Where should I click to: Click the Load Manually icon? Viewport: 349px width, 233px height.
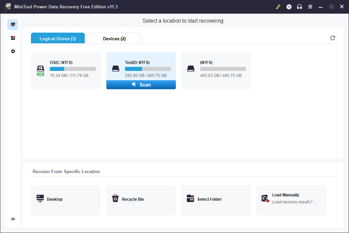265,198
